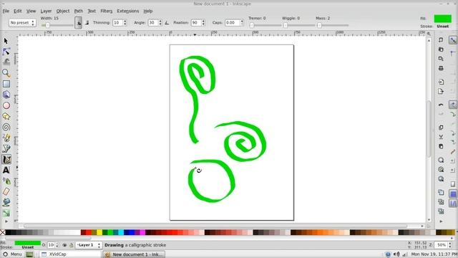
Task: Open the Path menu
Action: point(78,11)
